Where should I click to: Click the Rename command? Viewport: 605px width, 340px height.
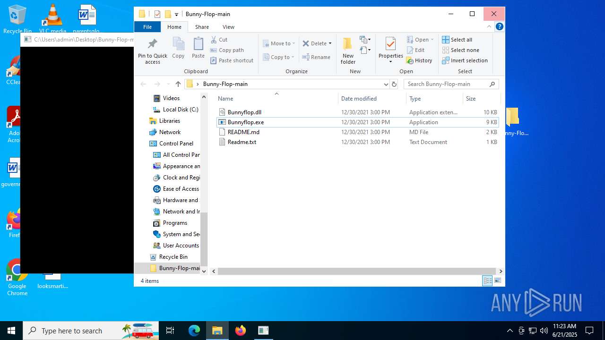[317, 57]
